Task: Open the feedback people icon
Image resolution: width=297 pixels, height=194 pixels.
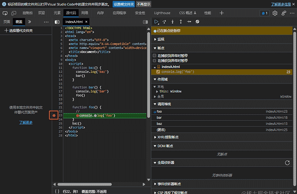Action: 284,13
